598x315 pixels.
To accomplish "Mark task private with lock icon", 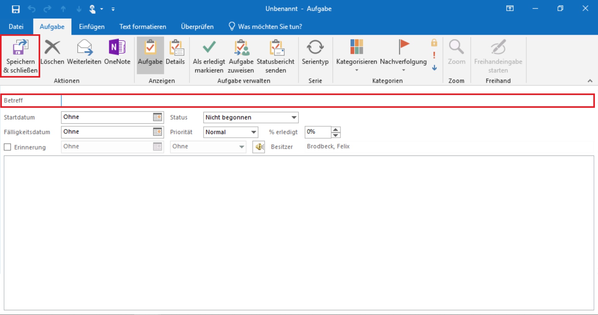I will (434, 42).
